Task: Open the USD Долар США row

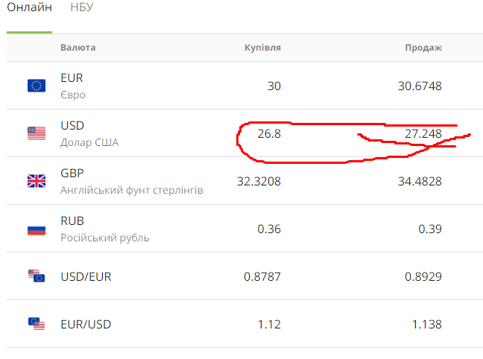Action: tap(245, 133)
